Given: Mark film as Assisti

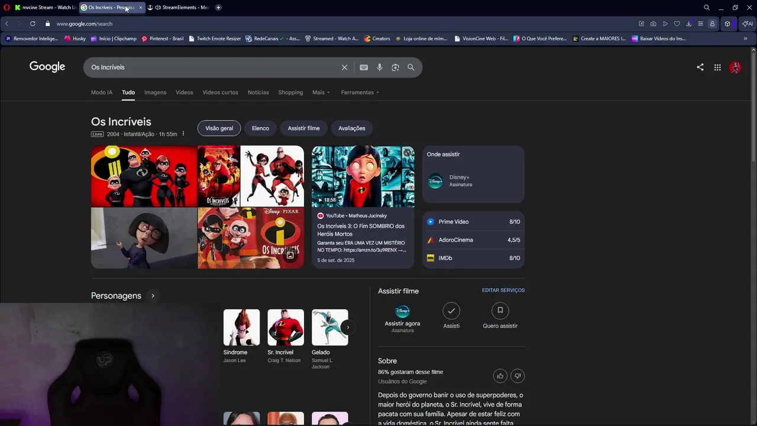Looking at the screenshot, I should point(451,316).
